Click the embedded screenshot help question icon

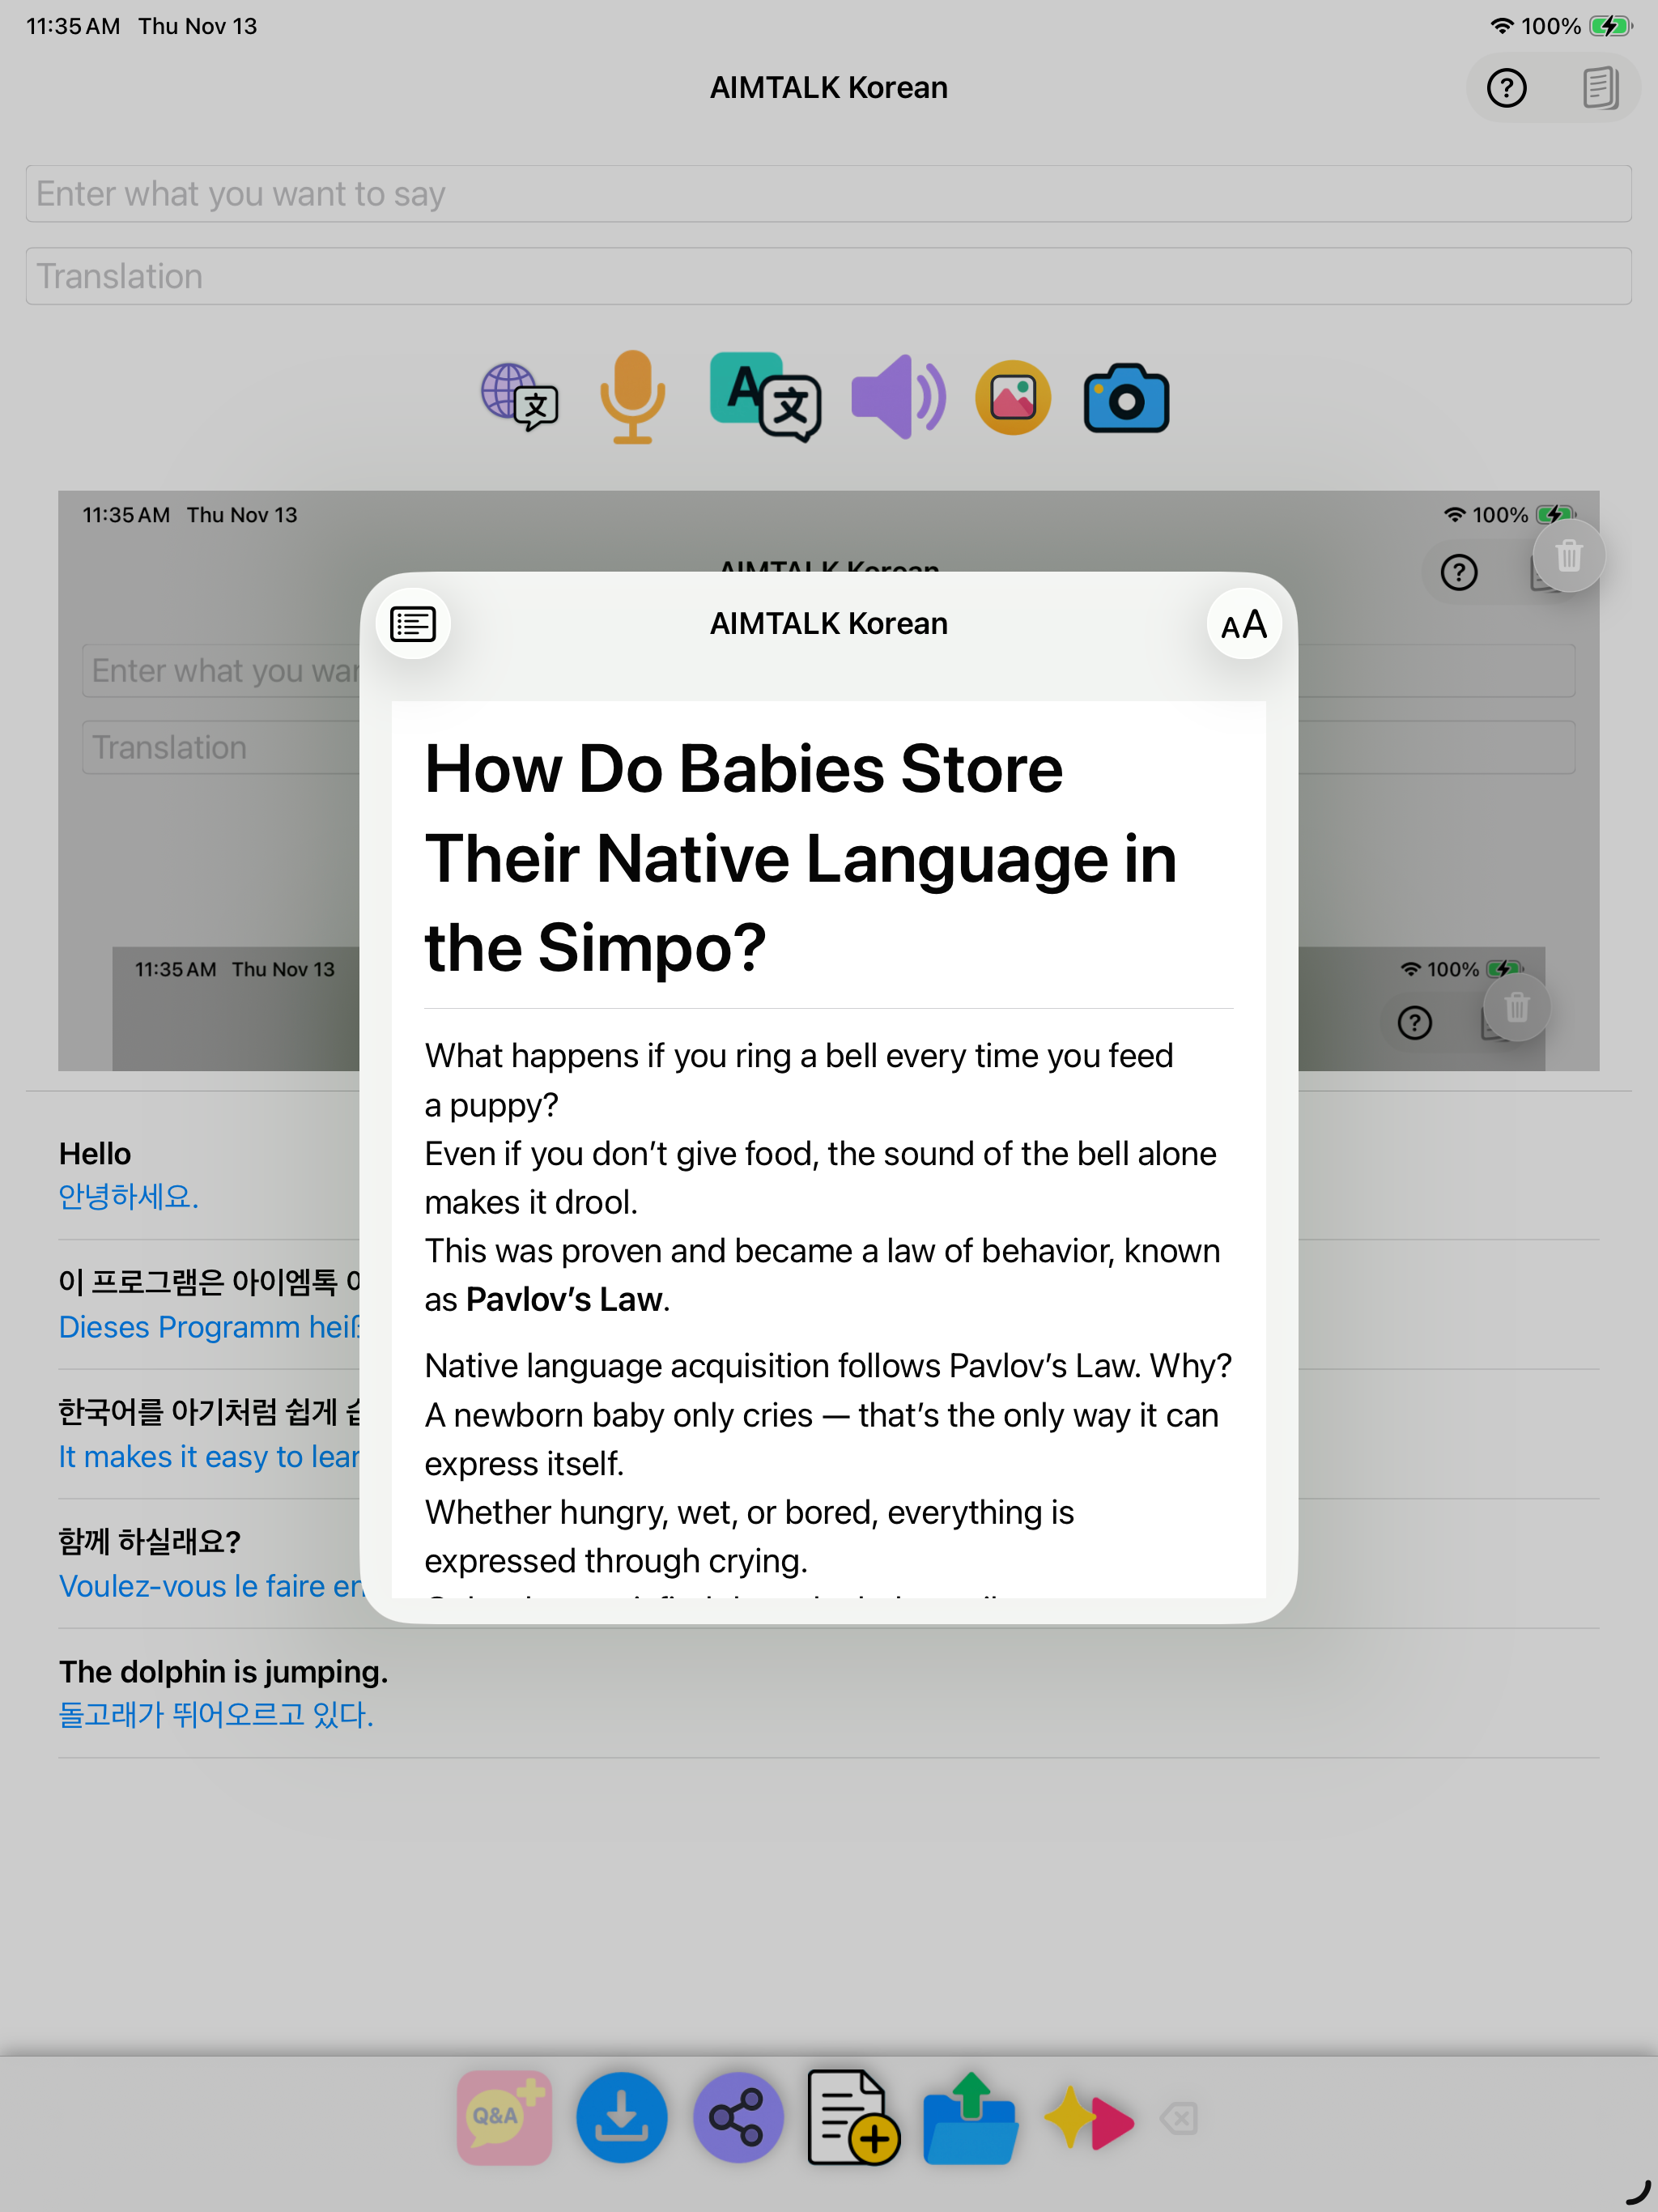tap(1459, 573)
